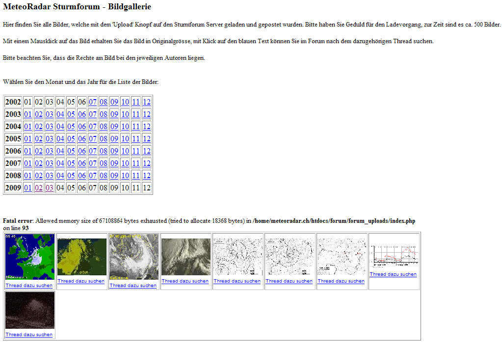The width and height of the screenshot is (502, 343).
Task: Open month 08 in the 2002 row
Action: tap(104, 102)
